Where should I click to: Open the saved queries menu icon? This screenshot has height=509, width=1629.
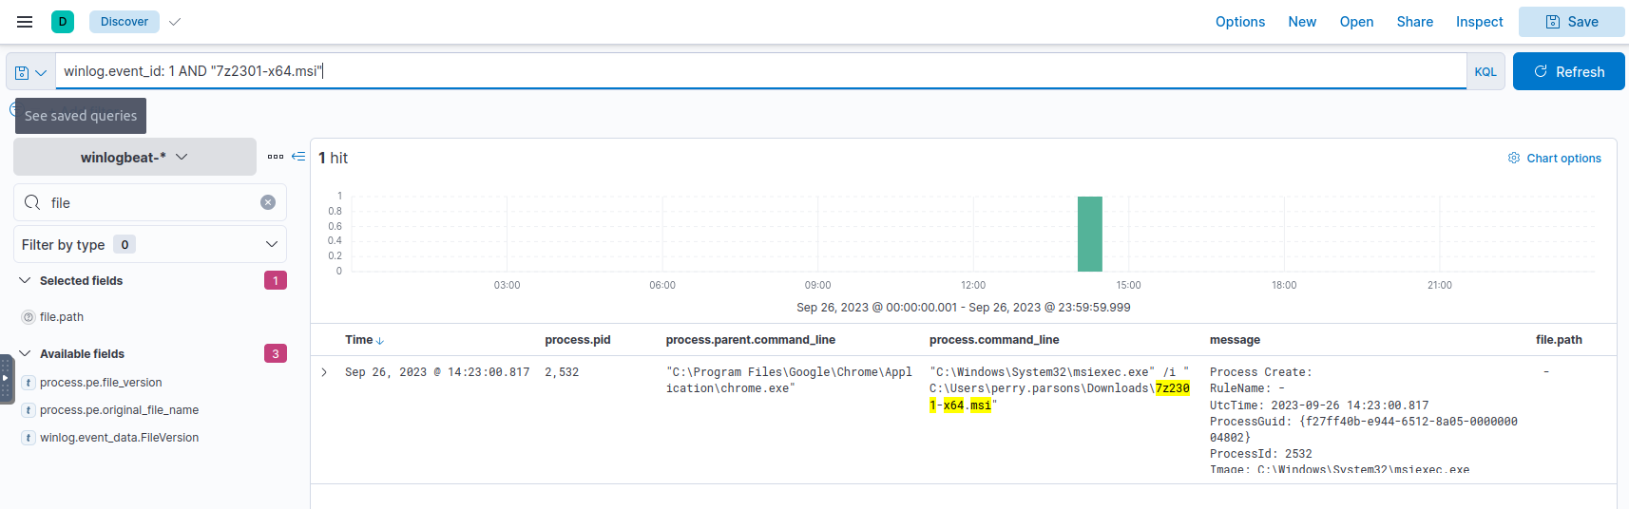click(30, 72)
